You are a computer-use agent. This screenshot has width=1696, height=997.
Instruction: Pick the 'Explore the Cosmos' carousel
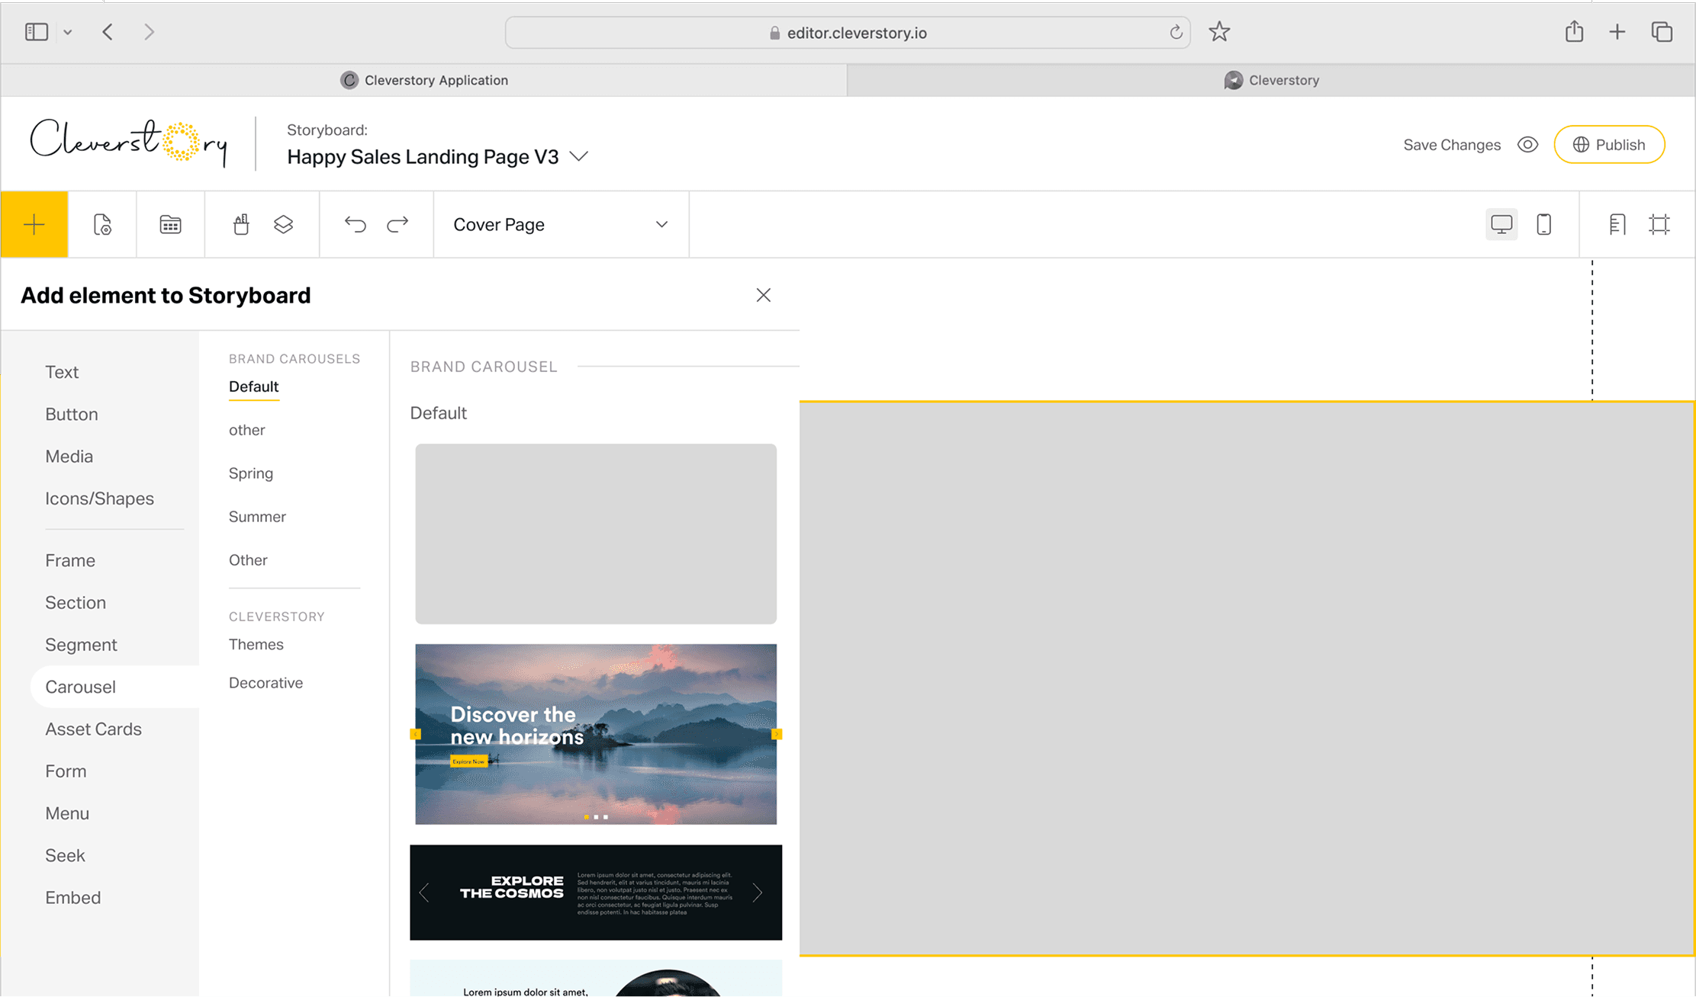coord(596,893)
